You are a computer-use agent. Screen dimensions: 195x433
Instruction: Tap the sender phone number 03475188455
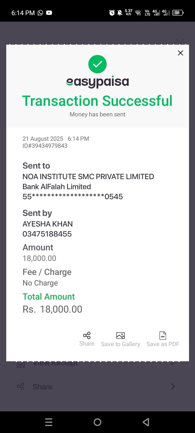[x=47, y=234]
